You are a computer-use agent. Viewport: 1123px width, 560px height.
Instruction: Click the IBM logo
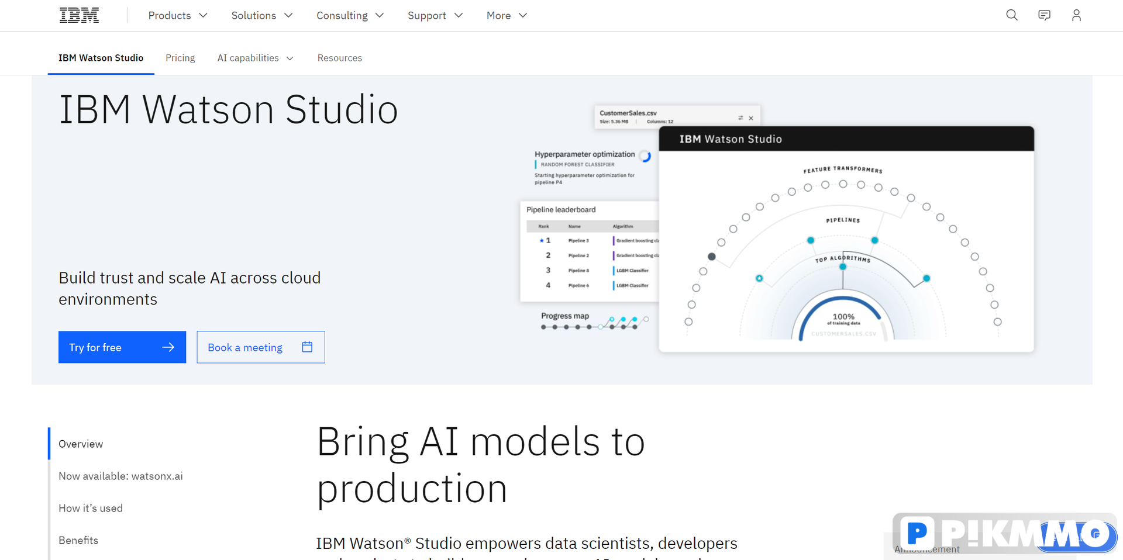[x=79, y=15]
